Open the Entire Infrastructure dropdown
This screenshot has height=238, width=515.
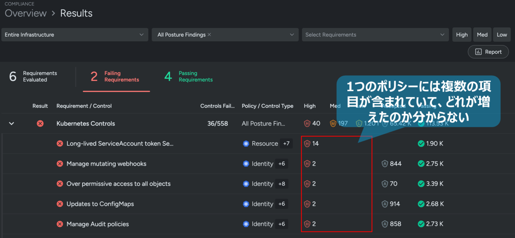click(75, 35)
